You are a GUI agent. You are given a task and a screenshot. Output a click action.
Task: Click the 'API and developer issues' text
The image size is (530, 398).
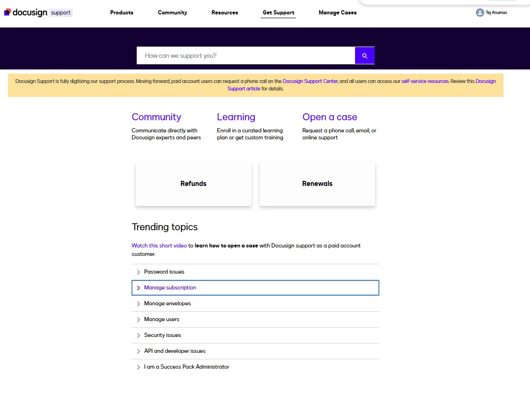175,351
